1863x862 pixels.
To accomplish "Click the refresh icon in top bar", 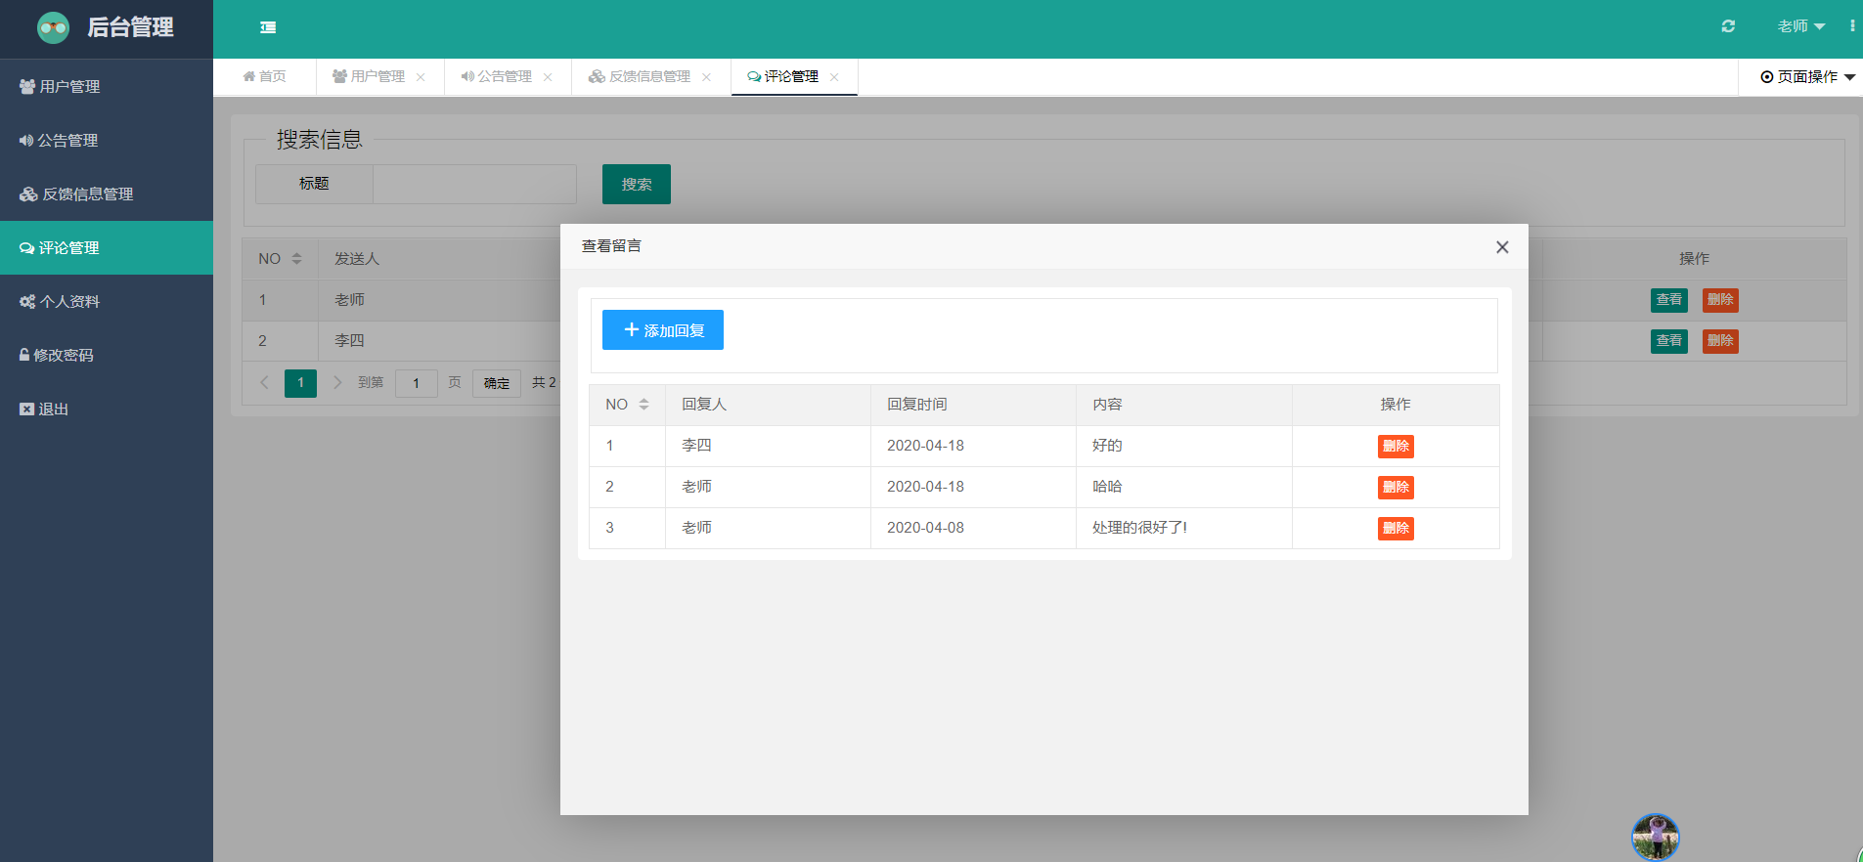I will (1728, 26).
